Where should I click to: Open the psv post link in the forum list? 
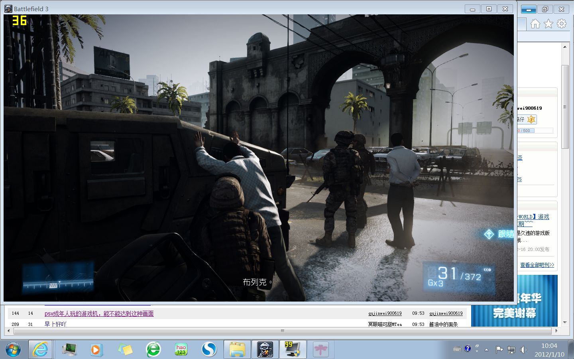[99, 314]
